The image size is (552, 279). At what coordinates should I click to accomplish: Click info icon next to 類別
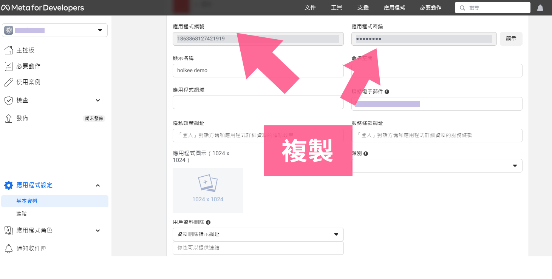pyautogui.click(x=366, y=154)
